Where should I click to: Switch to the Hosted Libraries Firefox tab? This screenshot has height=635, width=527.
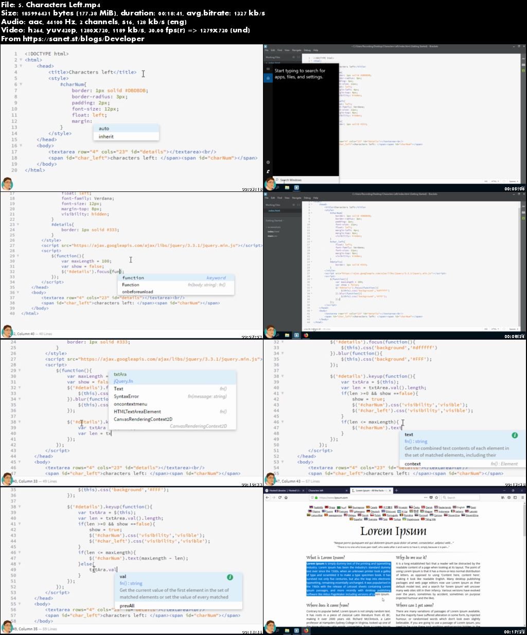click(284, 490)
